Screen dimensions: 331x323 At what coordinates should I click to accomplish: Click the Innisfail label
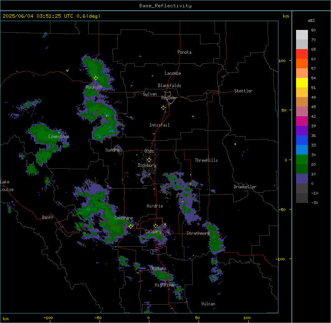coord(159,125)
